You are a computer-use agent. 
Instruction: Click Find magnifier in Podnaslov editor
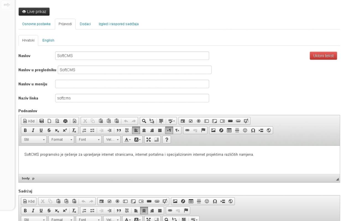click(144, 121)
